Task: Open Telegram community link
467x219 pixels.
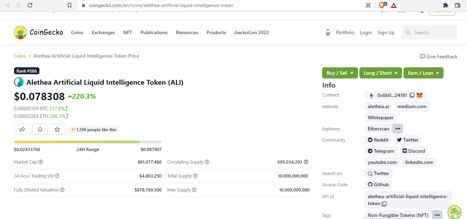Action: [x=381, y=151]
